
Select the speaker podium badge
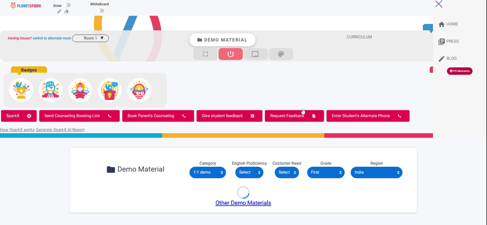click(x=110, y=90)
